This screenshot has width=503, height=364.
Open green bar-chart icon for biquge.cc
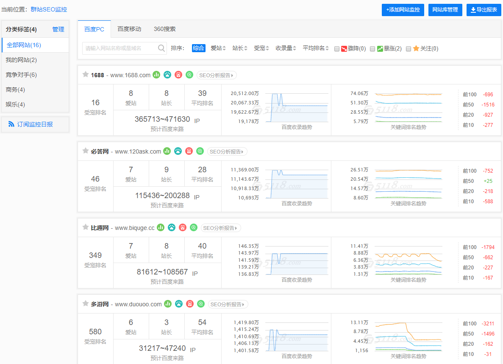pos(161,227)
